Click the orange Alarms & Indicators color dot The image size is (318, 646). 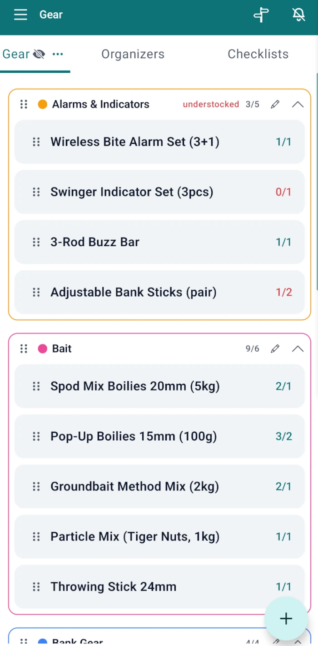click(42, 105)
